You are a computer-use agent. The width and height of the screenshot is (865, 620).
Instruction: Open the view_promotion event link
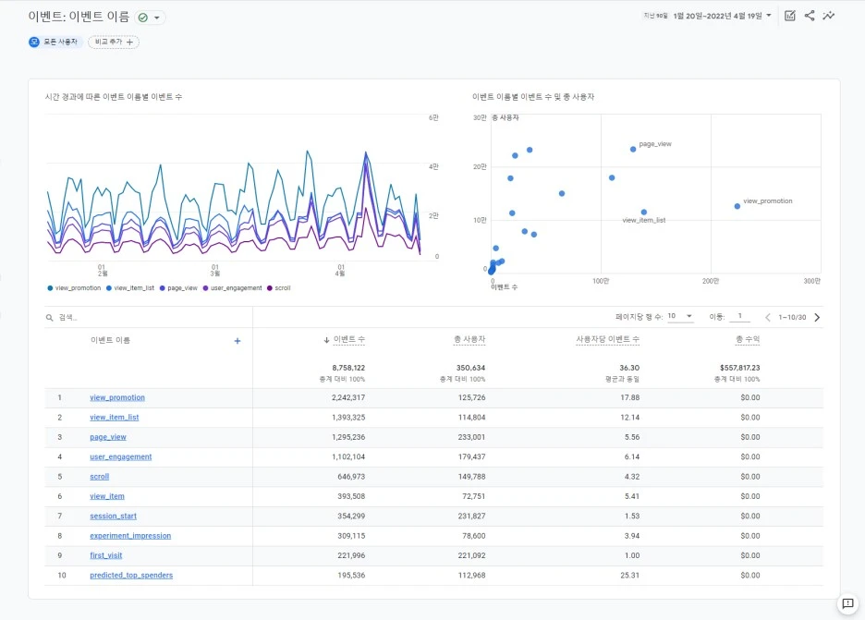(117, 397)
